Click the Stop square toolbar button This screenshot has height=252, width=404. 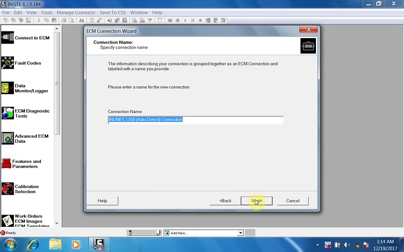200,20
